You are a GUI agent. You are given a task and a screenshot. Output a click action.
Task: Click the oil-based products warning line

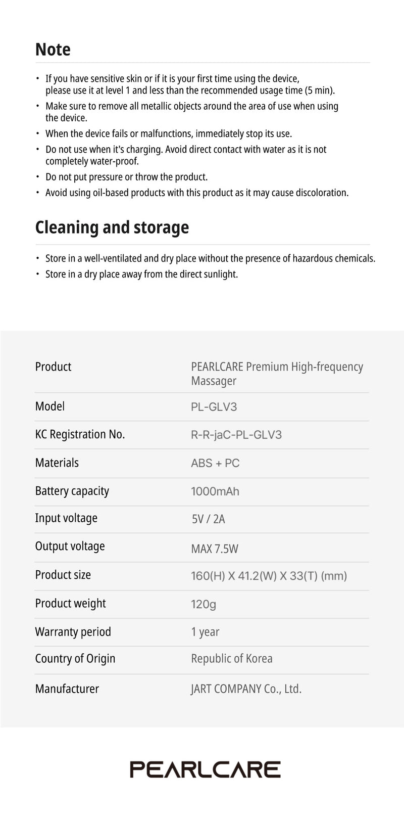point(197,193)
